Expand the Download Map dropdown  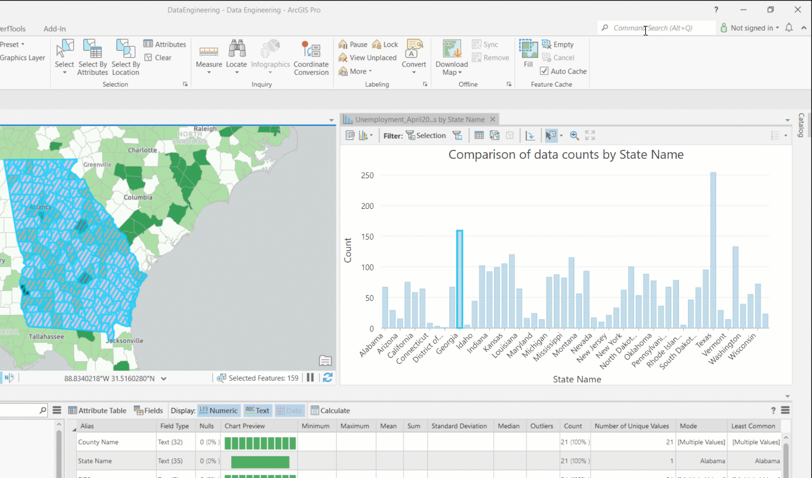pyautogui.click(x=452, y=73)
